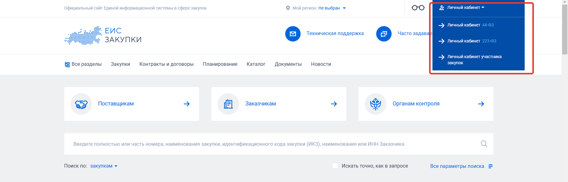This screenshot has height=182, width=568.
Task: Open Личный кабинет участника закупок
Action: pyautogui.click(x=474, y=60)
